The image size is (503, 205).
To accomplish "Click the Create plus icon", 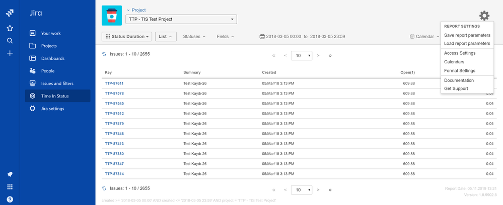I will (x=10, y=53).
